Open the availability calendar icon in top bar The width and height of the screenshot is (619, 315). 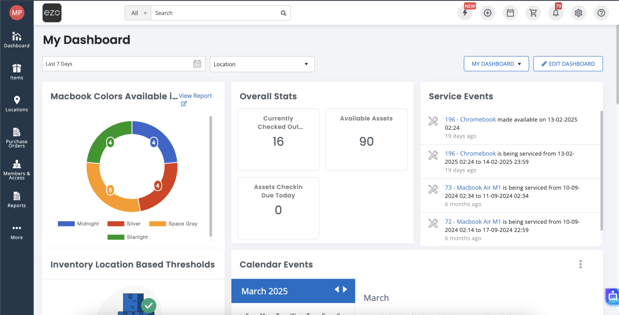(510, 13)
